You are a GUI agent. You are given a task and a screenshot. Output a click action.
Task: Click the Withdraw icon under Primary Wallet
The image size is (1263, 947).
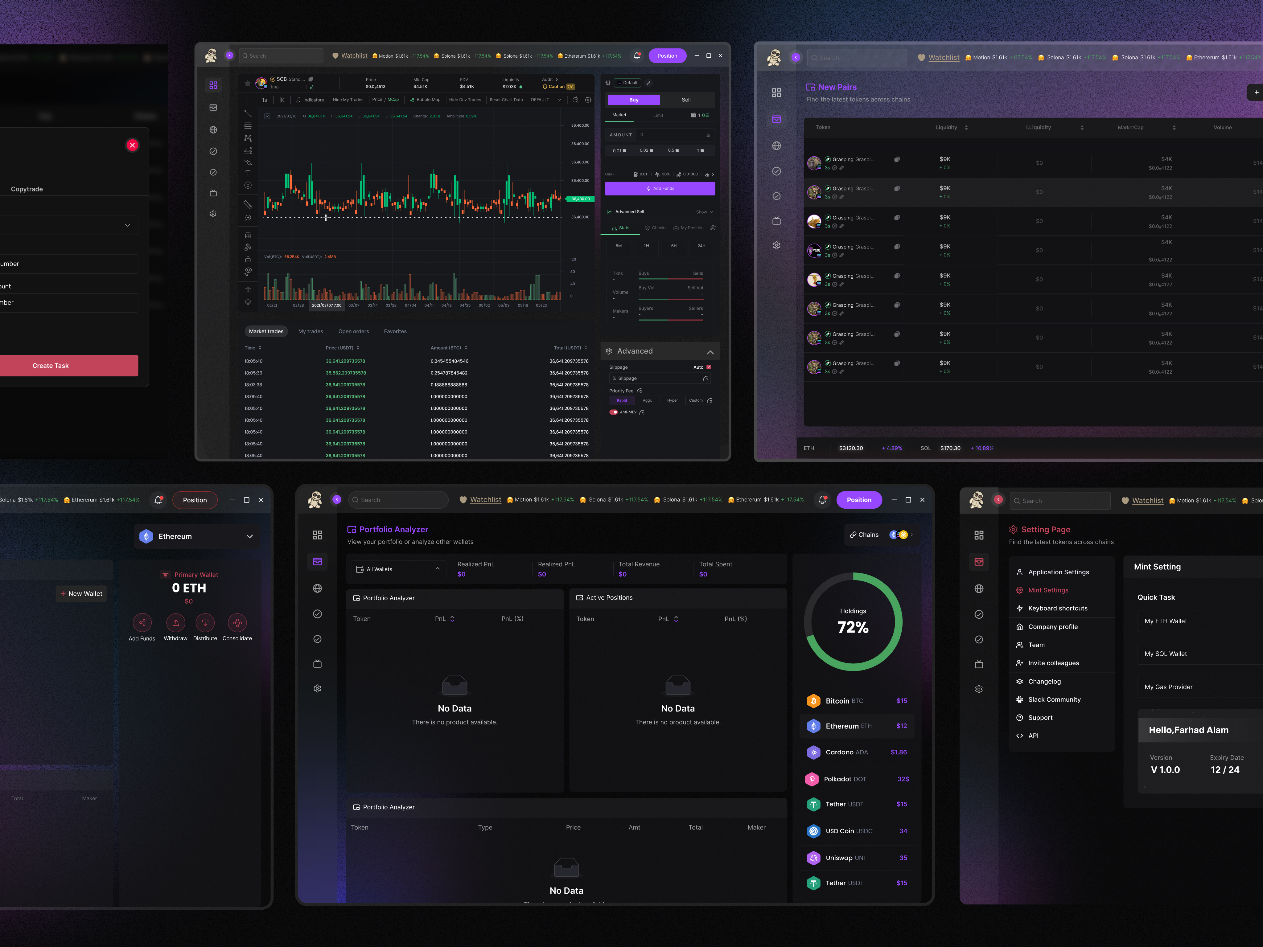point(175,623)
